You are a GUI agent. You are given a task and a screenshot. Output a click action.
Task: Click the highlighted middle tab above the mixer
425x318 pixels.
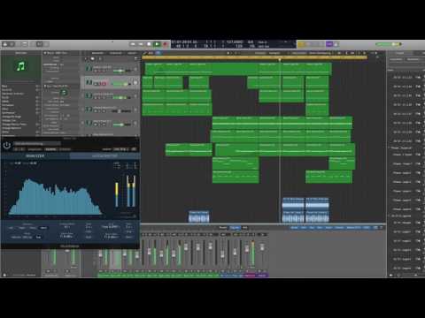[235, 228]
